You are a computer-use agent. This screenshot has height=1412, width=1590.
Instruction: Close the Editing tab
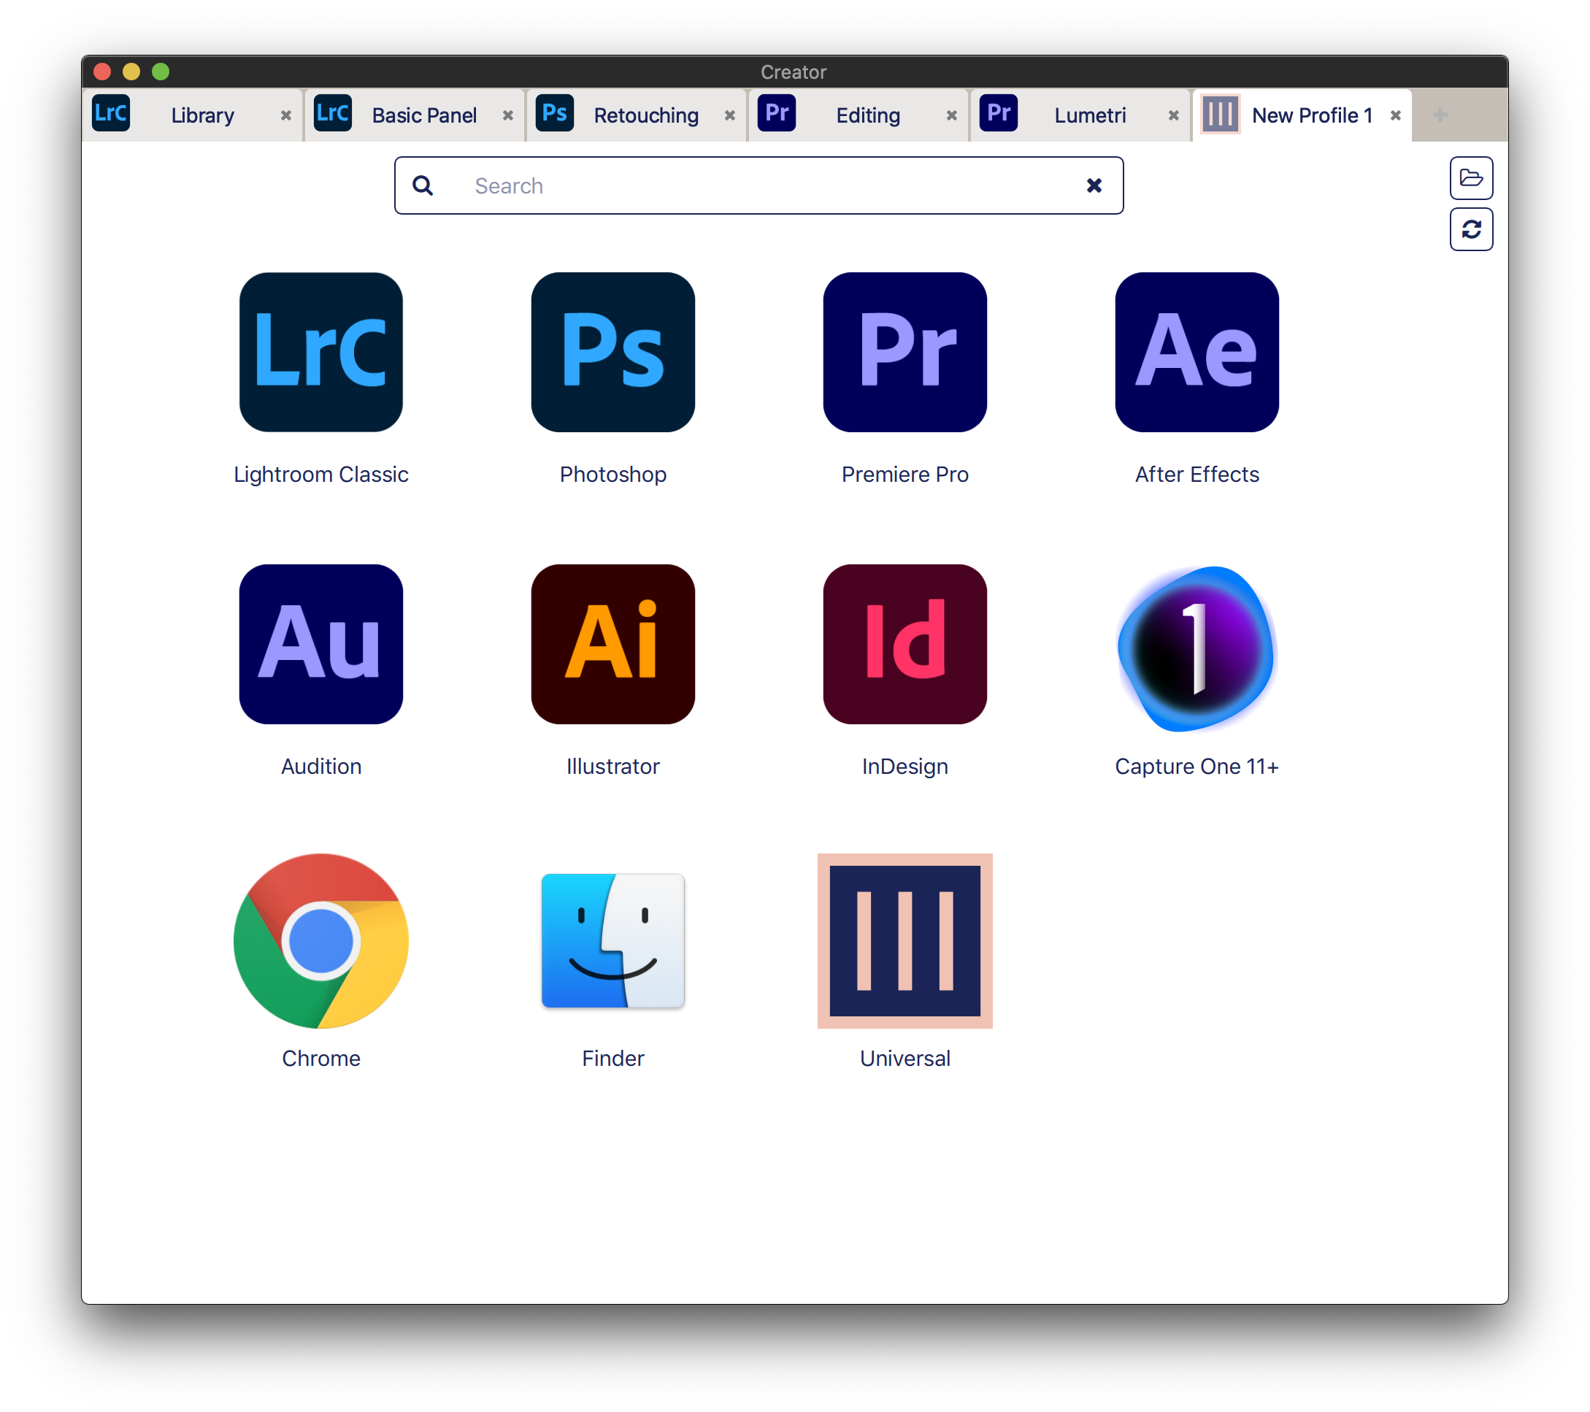951,115
